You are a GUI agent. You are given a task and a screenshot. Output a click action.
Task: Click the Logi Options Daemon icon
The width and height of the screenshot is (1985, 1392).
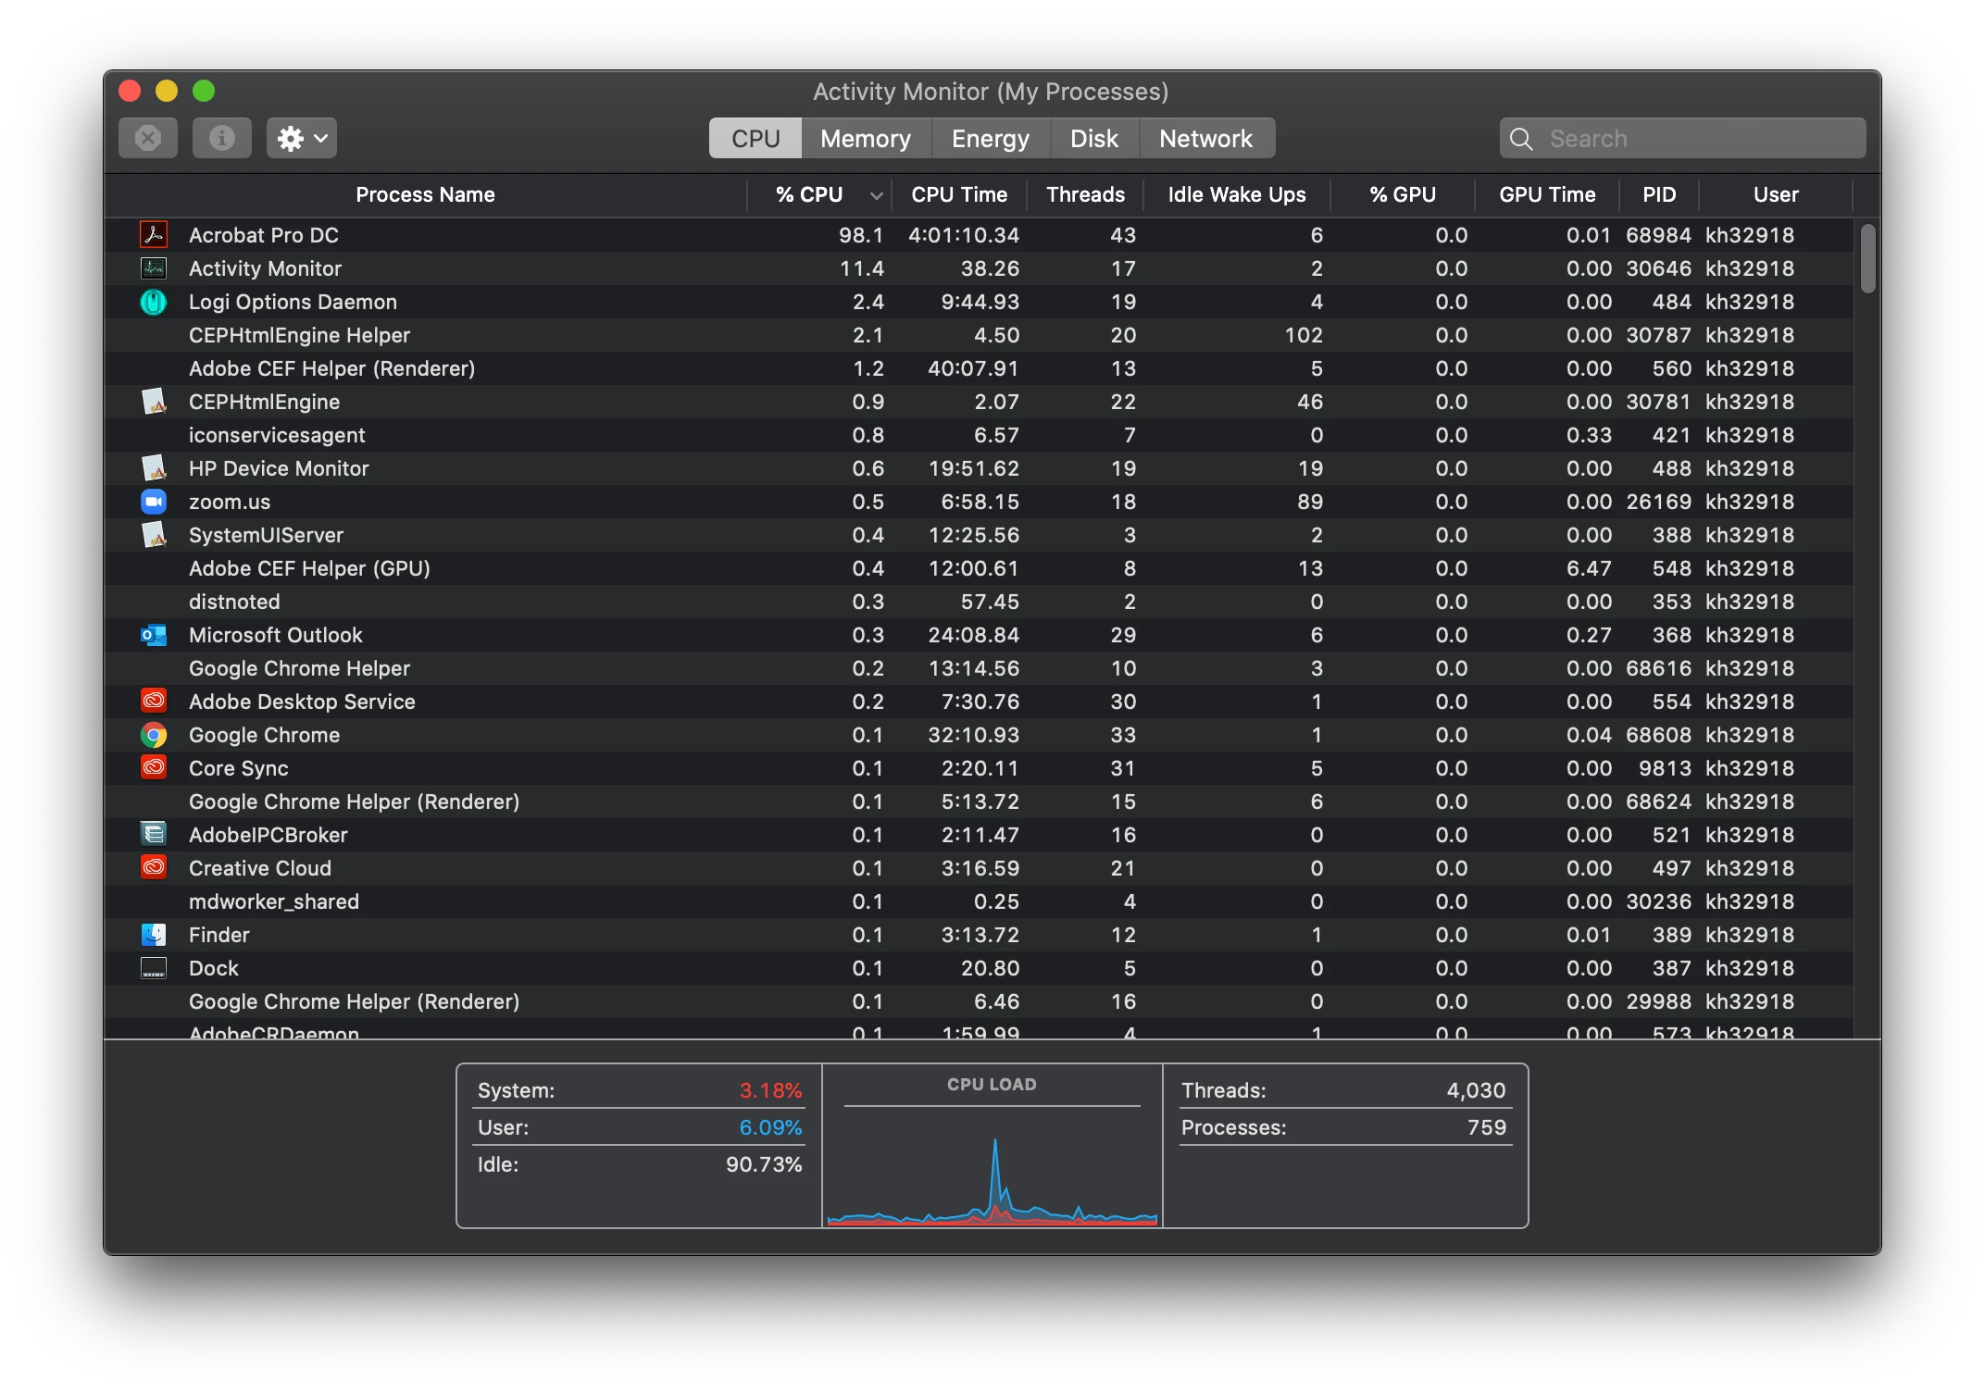coord(154,302)
